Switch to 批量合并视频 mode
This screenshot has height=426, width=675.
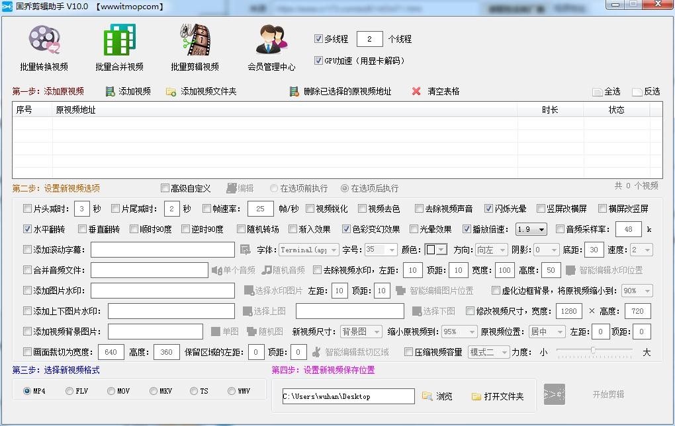(x=118, y=46)
